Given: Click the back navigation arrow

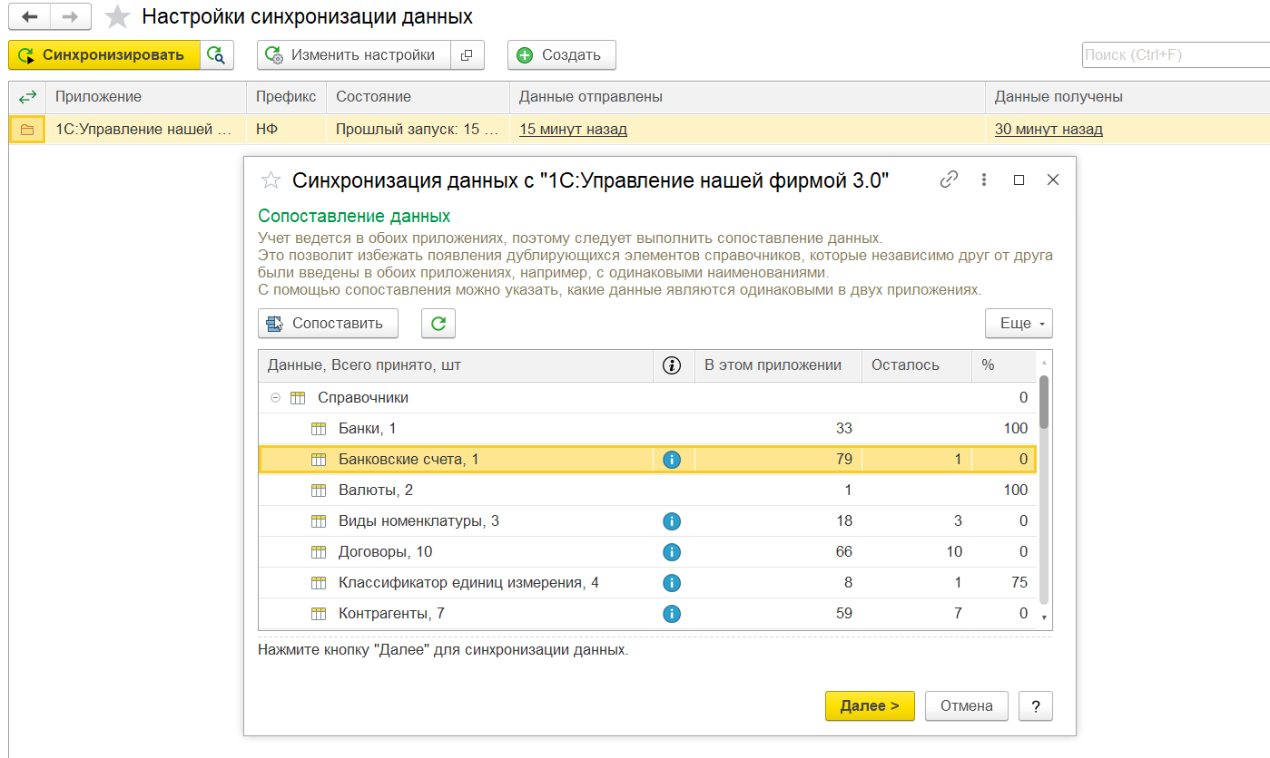Looking at the screenshot, I should coord(29,17).
